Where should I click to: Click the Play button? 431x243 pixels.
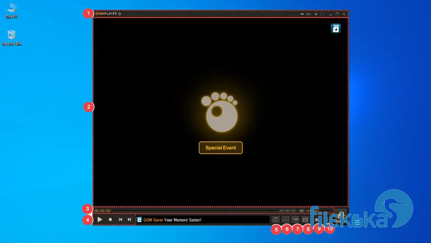pos(100,220)
